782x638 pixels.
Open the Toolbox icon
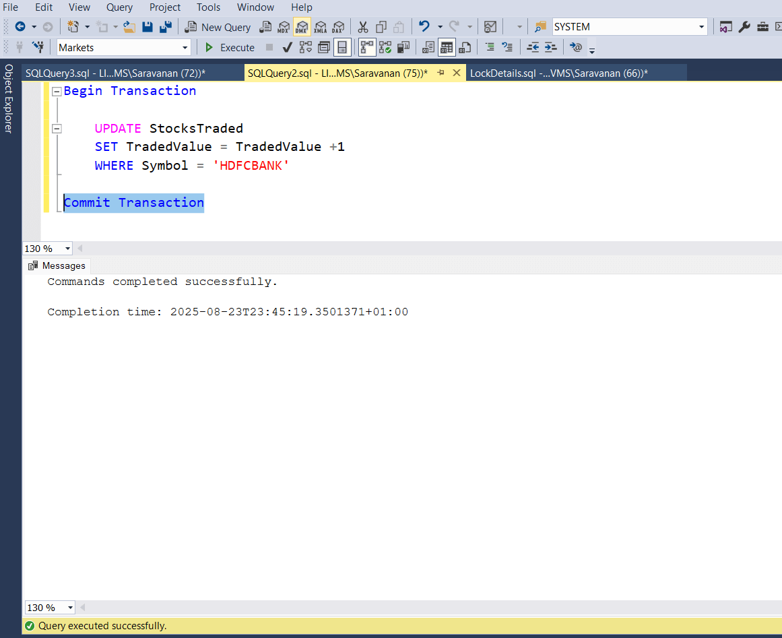(762, 27)
